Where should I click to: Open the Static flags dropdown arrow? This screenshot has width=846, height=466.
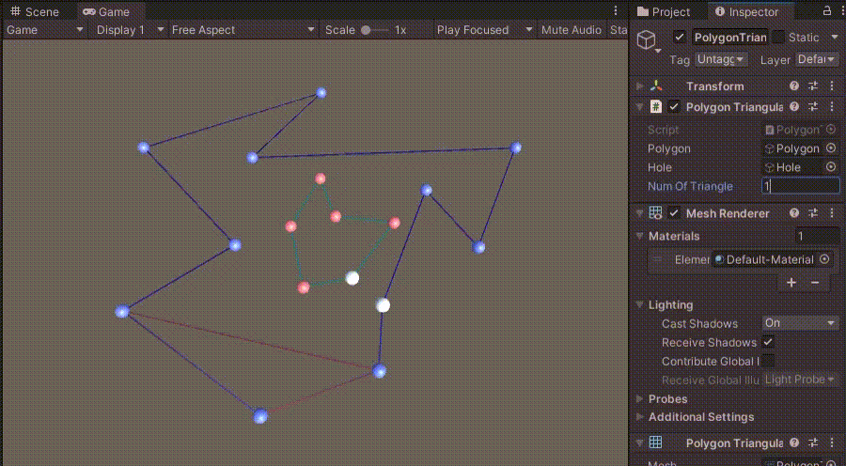coord(834,38)
